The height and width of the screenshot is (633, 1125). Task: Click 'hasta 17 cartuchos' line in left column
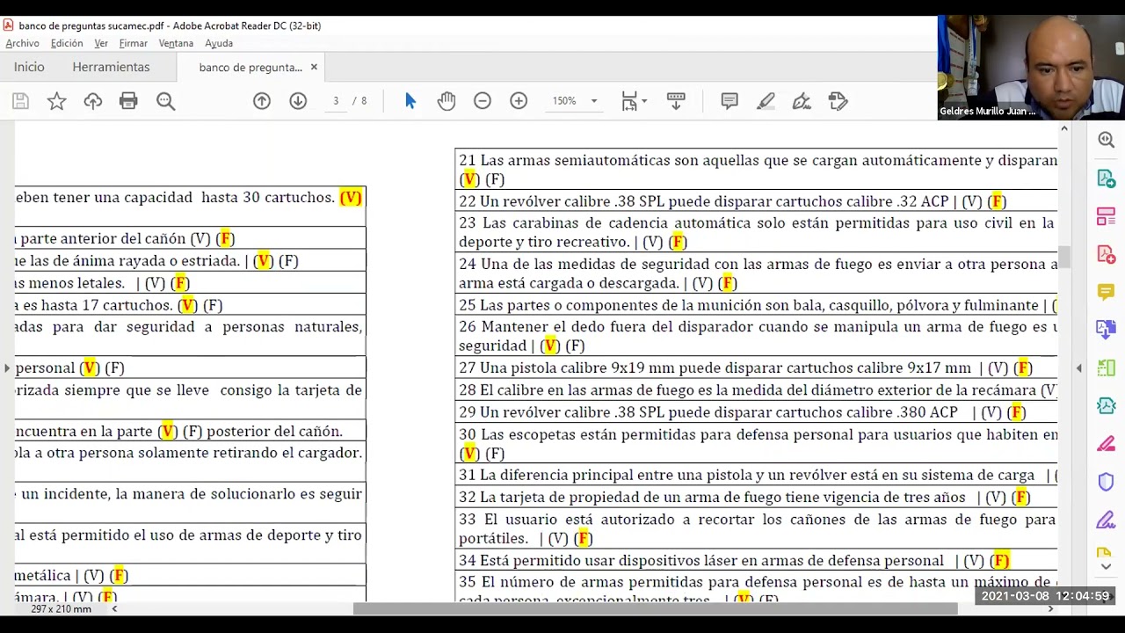[119, 306]
